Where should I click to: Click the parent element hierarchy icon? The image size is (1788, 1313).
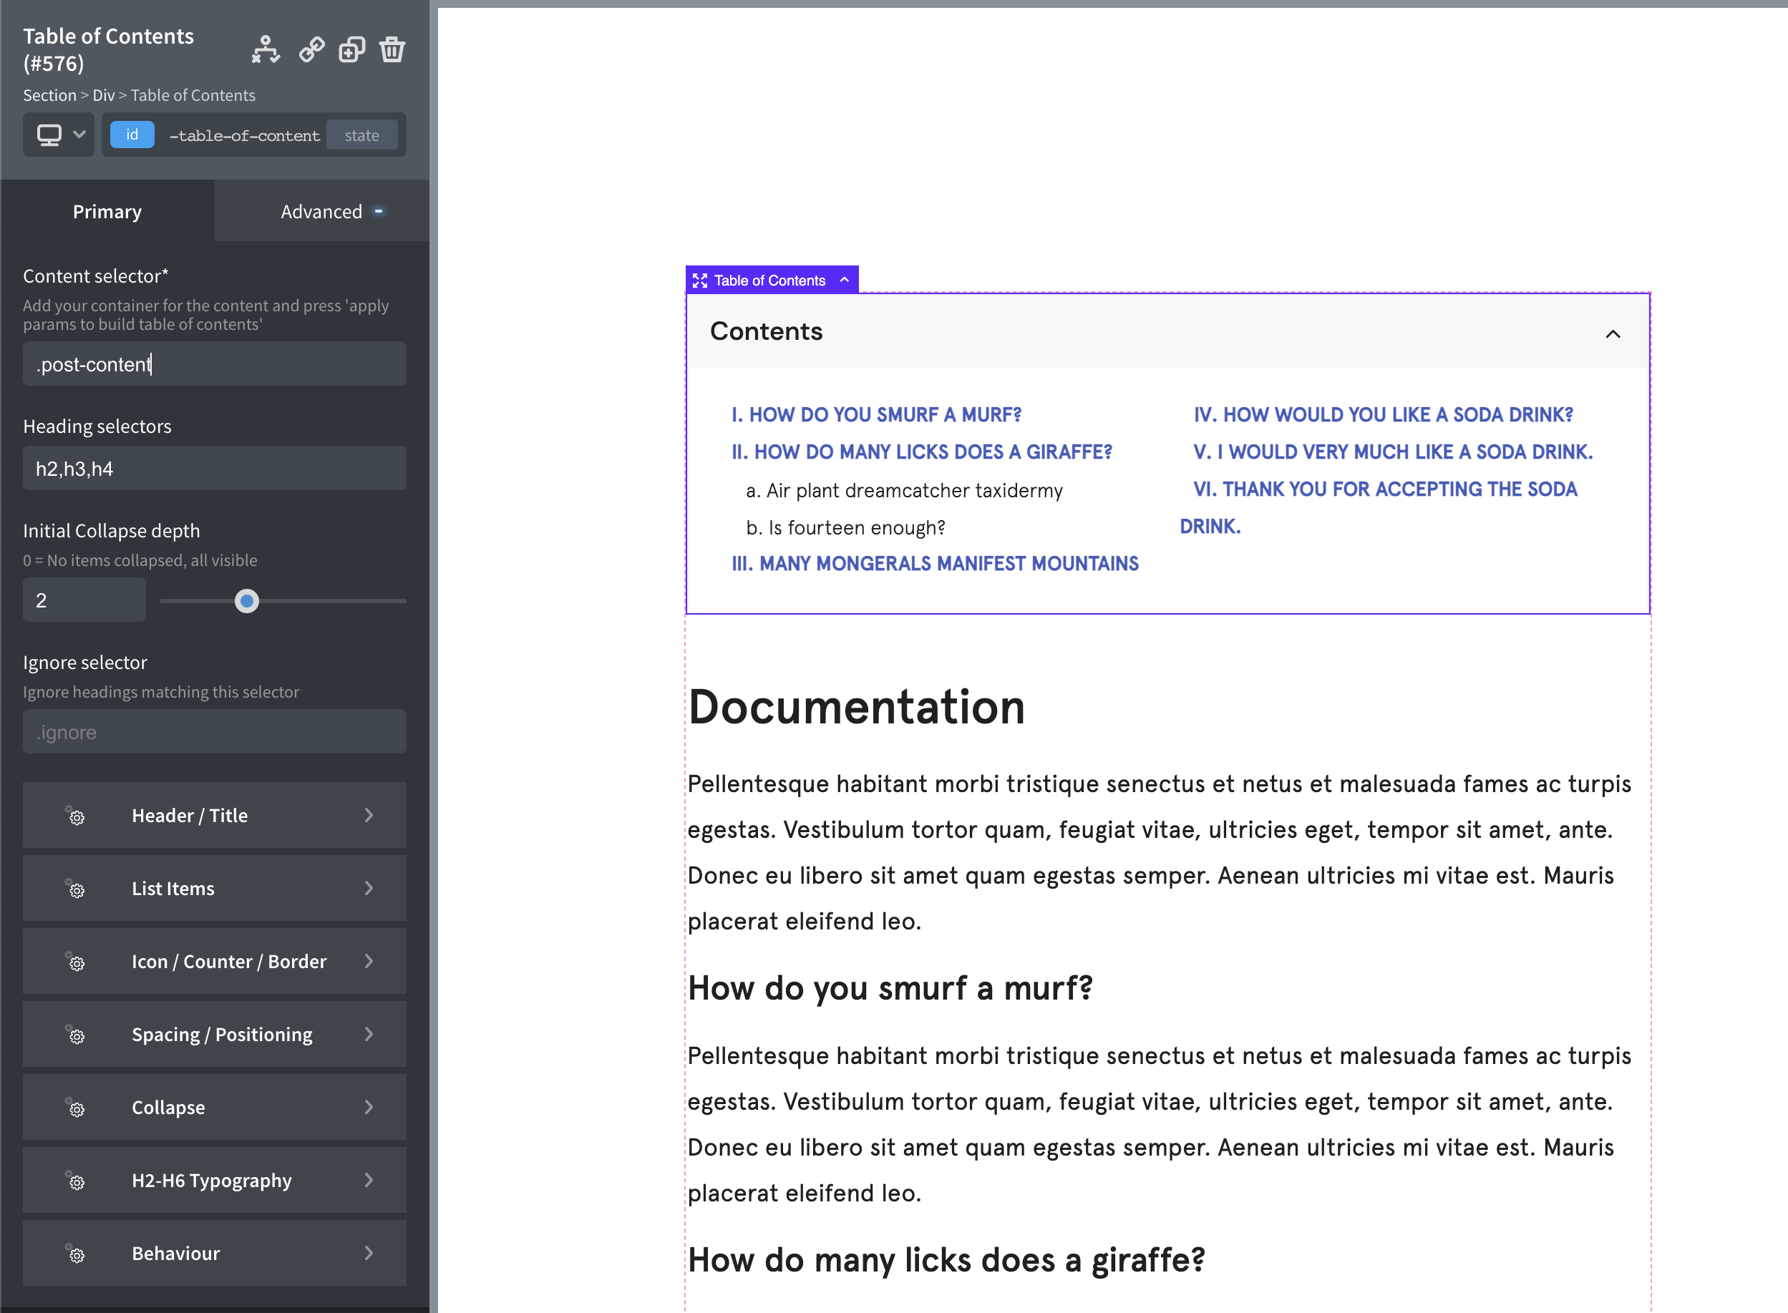266,50
